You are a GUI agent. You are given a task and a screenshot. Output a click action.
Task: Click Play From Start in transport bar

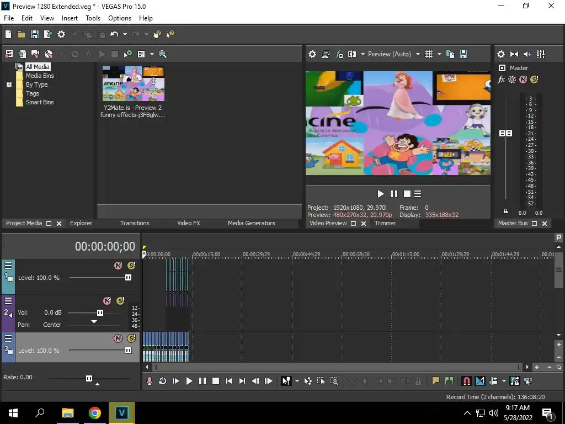point(176,381)
